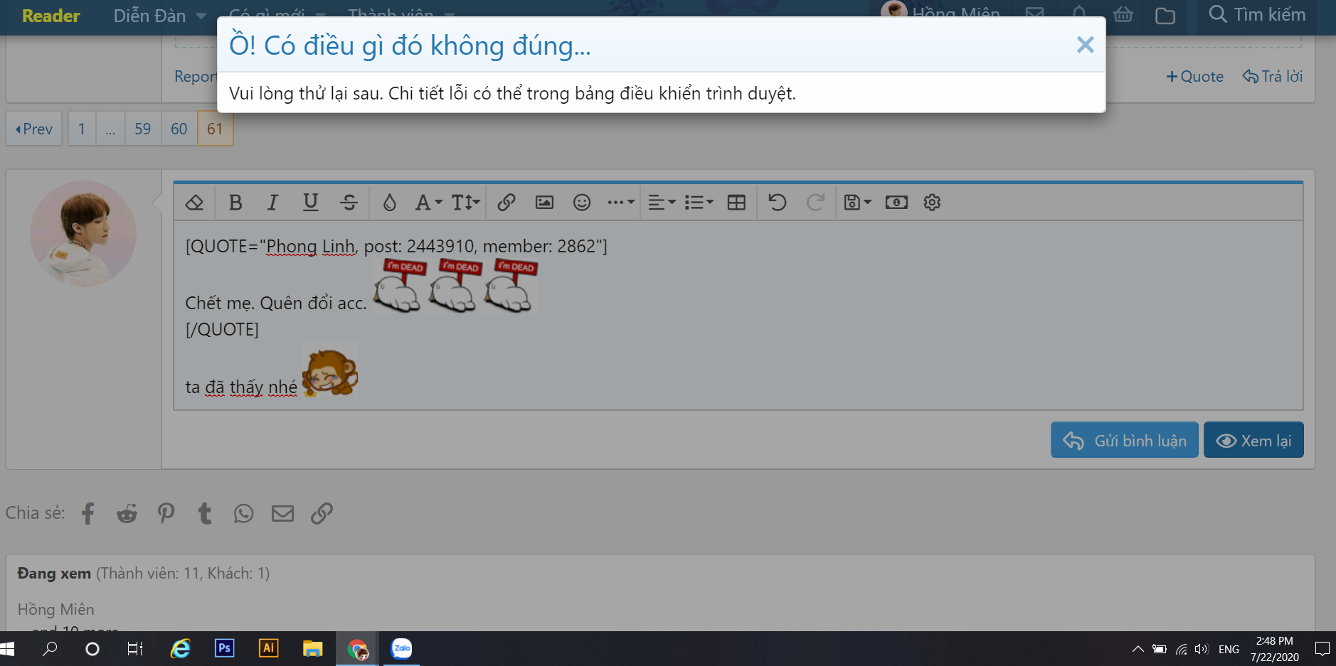Click the insert image icon
This screenshot has width=1336, height=666.
coord(544,203)
